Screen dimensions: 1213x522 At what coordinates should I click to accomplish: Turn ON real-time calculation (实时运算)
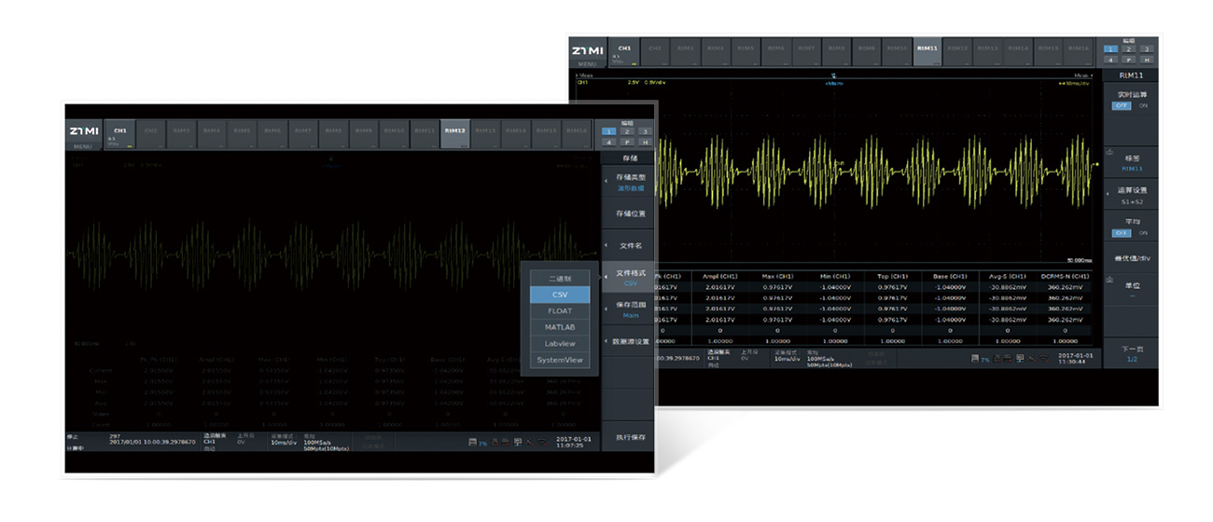click(x=1142, y=106)
